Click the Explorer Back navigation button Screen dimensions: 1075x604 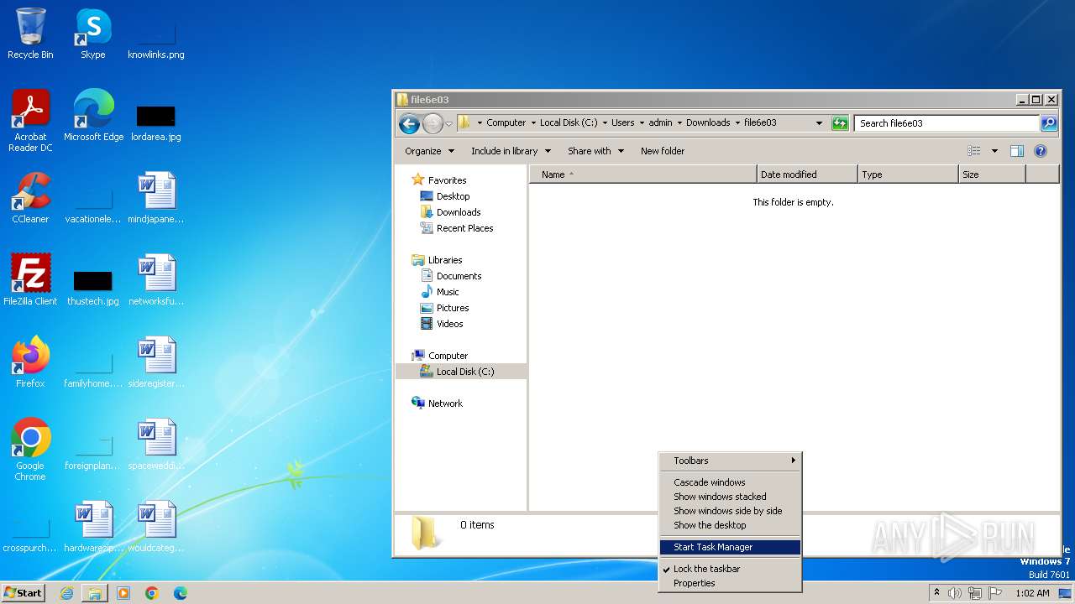[x=409, y=123]
